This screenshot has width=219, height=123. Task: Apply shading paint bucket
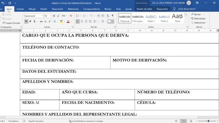(103, 21)
